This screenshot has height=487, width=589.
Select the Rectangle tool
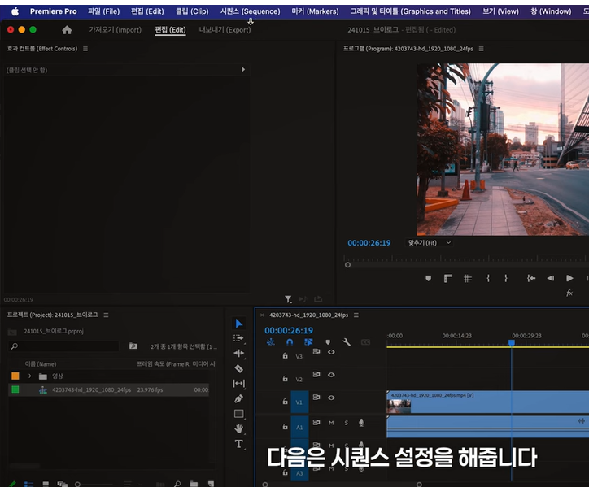pos(238,414)
